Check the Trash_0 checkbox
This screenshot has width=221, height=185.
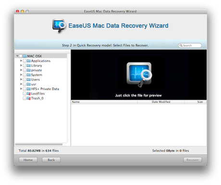(25, 98)
